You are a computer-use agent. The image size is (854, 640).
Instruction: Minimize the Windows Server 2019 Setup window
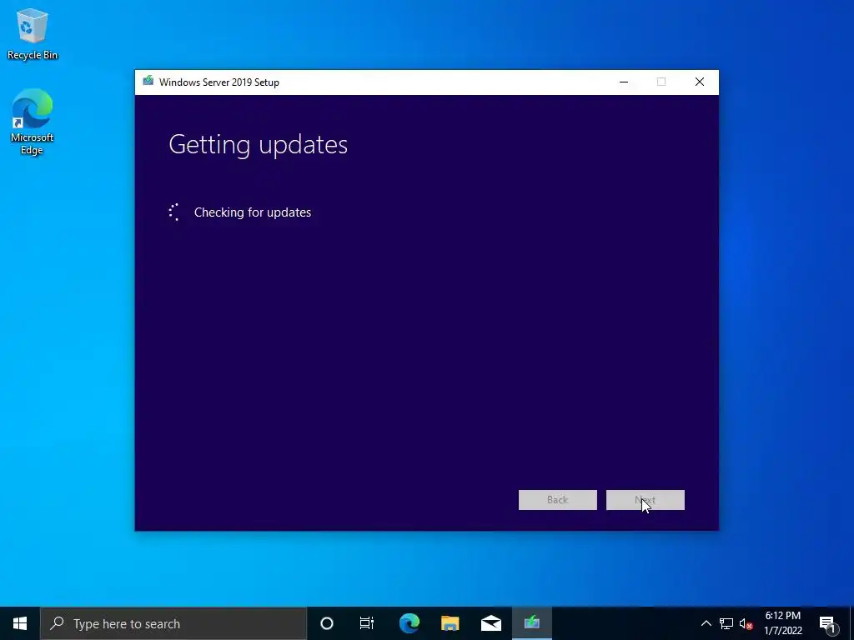click(x=624, y=82)
